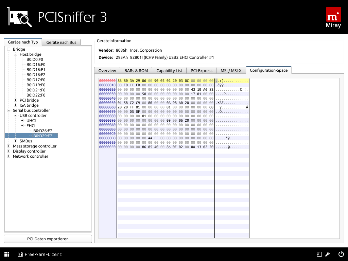The image size is (348, 261).
Task: Select device B0:D16:F0 in tree
Action: [x=36, y=65]
